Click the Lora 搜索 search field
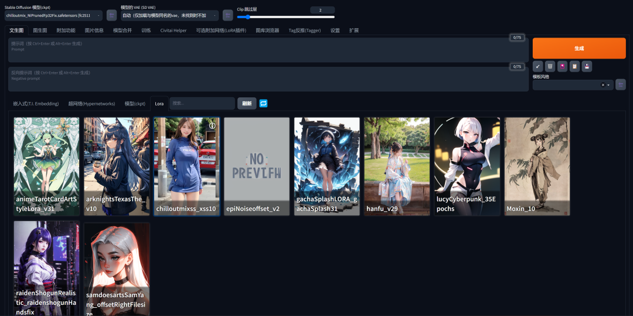Image resolution: width=633 pixels, height=316 pixels. pos(202,103)
